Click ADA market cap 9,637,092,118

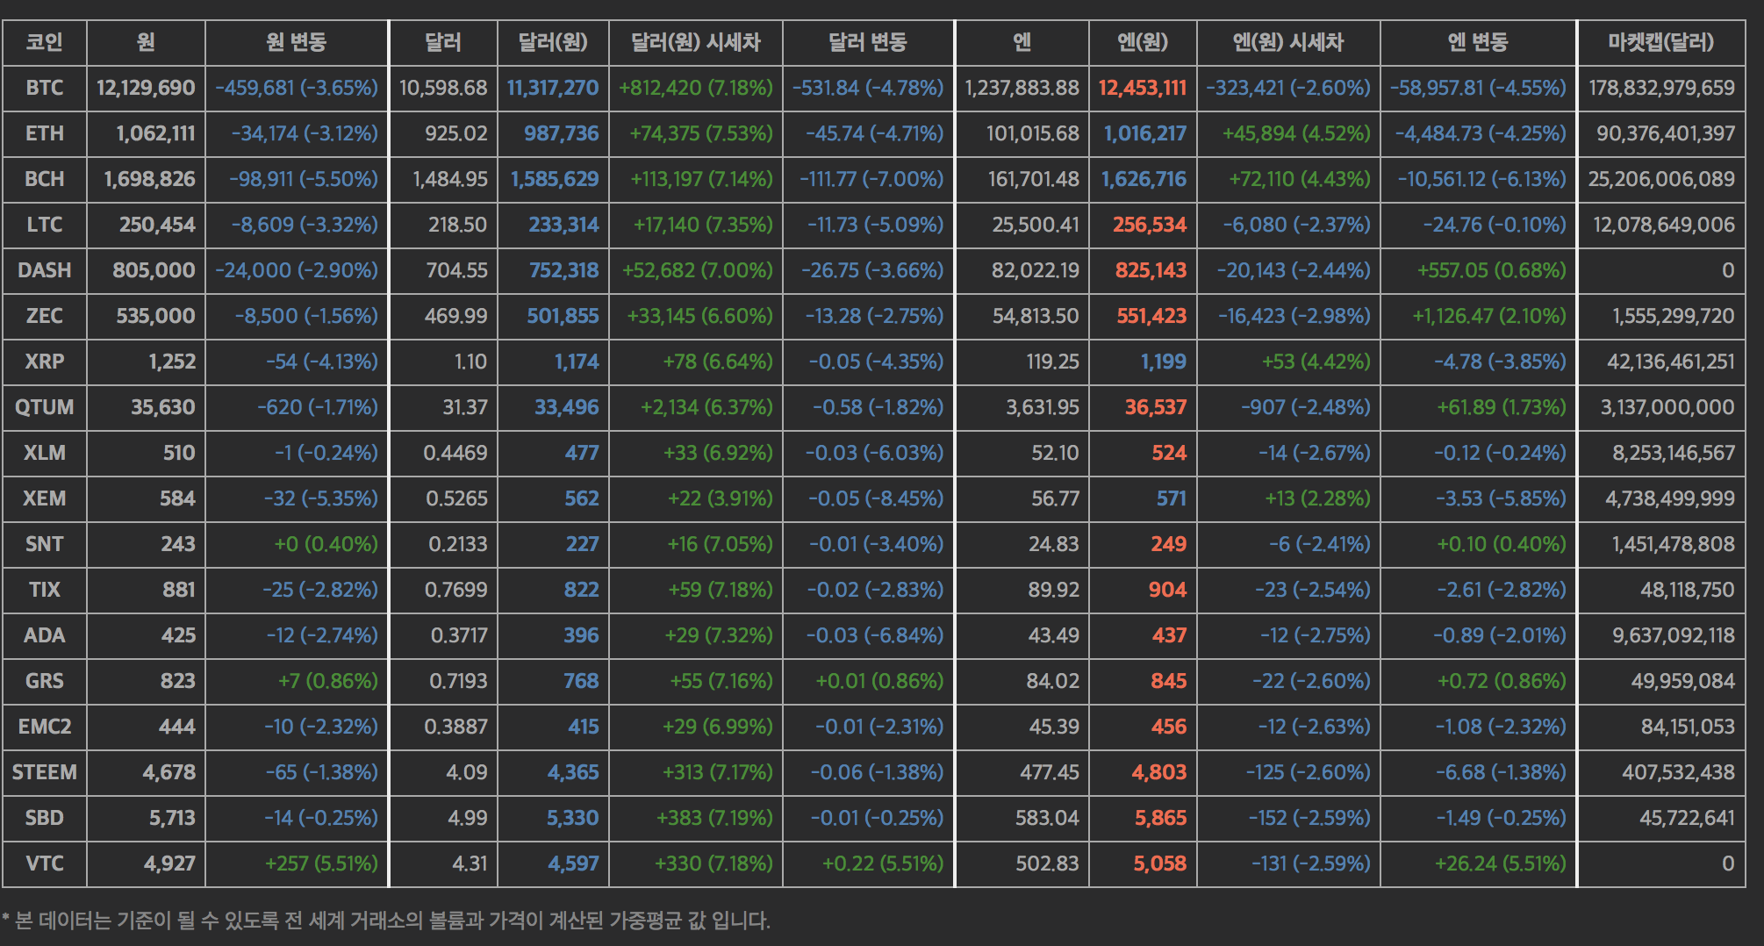pos(1674,635)
